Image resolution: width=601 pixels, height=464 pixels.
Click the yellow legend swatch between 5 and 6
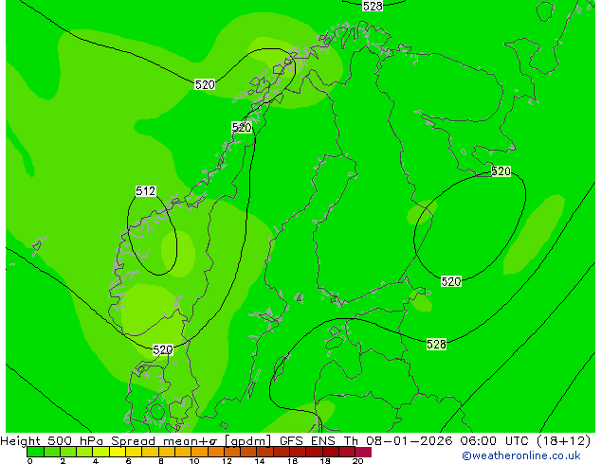point(118,452)
